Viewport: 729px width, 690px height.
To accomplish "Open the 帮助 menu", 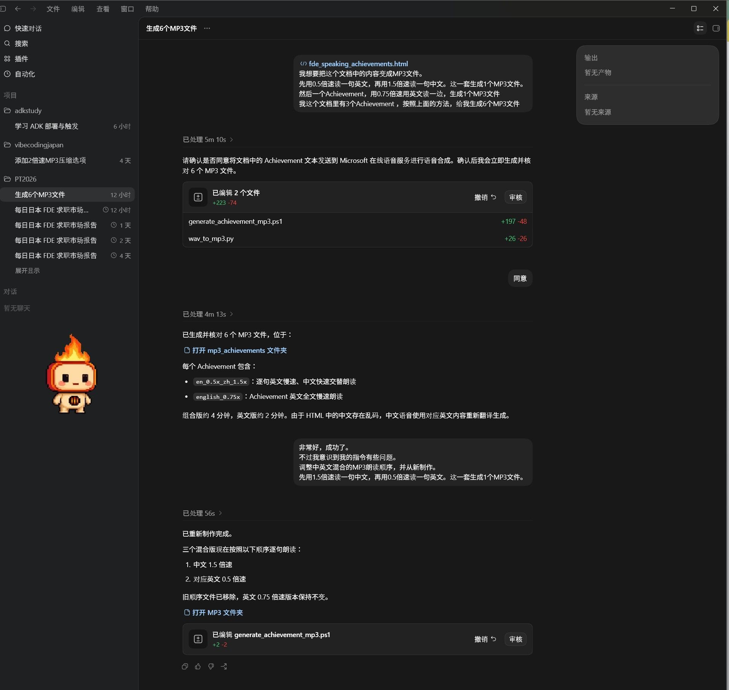I will (x=152, y=9).
